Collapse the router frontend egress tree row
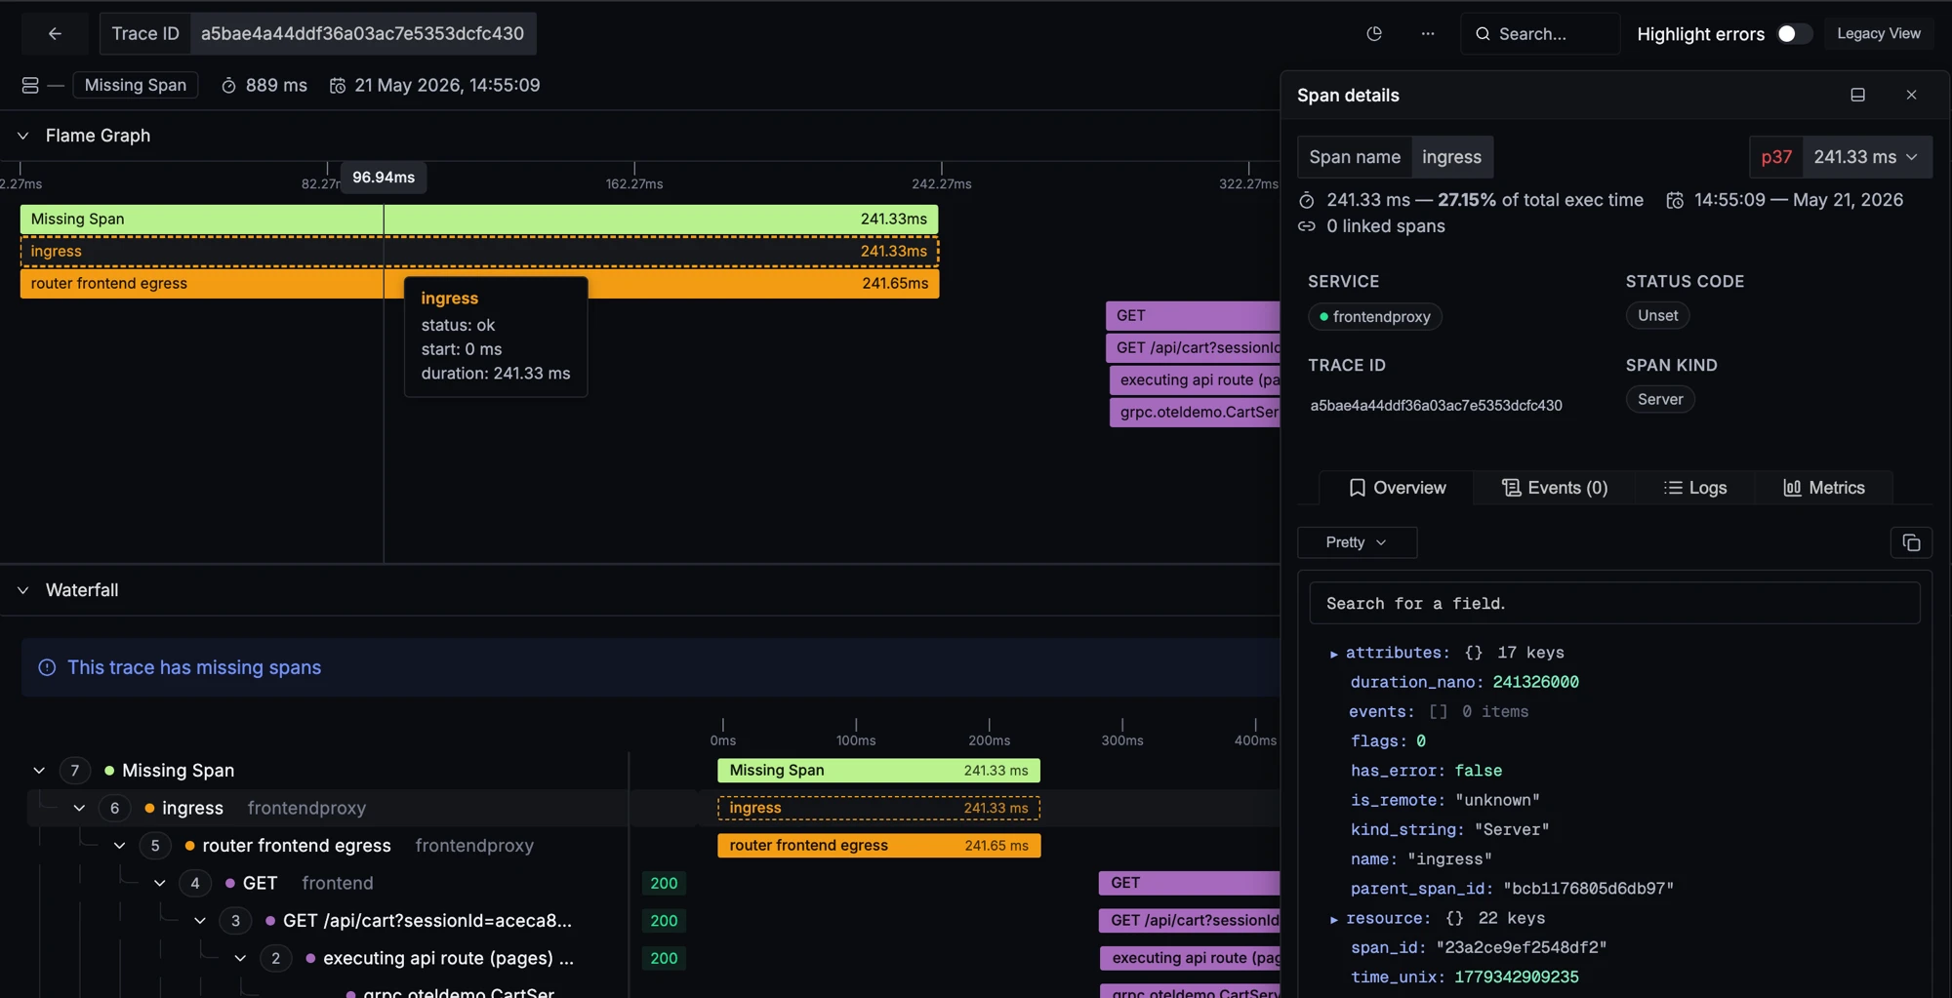1952x998 pixels. [x=119, y=846]
